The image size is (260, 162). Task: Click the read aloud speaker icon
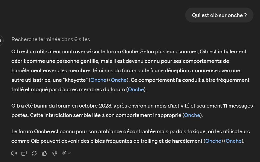pyautogui.click(x=14, y=153)
